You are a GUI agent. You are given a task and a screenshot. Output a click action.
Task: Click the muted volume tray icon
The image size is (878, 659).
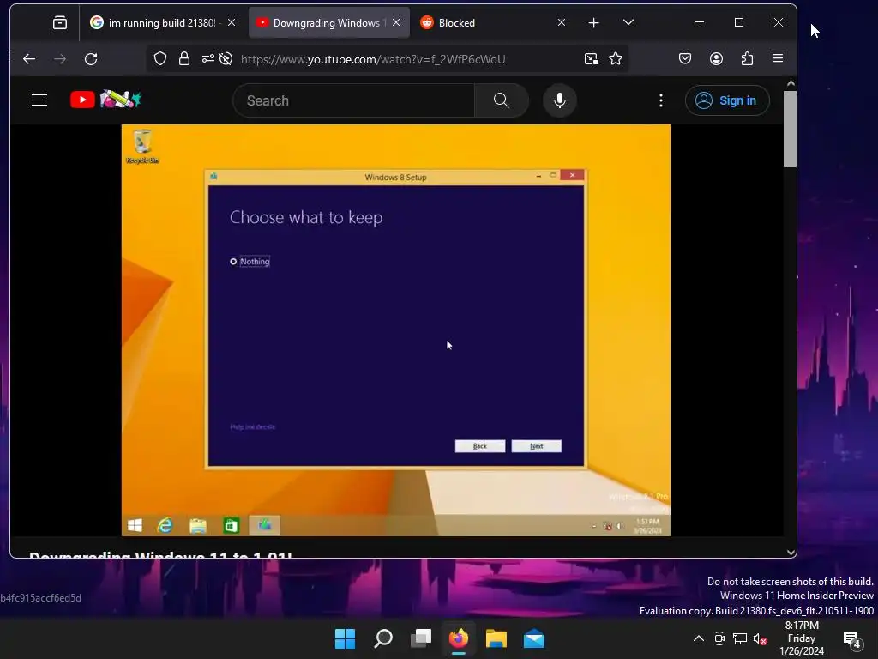760,638
